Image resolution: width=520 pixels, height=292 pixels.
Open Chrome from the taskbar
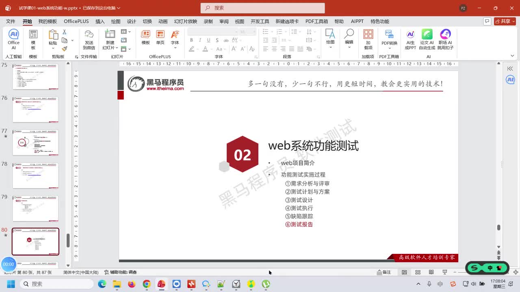pyautogui.click(x=147, y=284)
